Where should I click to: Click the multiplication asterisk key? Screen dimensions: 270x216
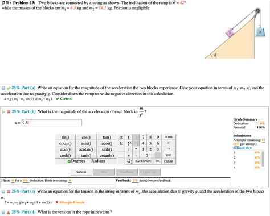pyautogui.click(x=136, y=149)
